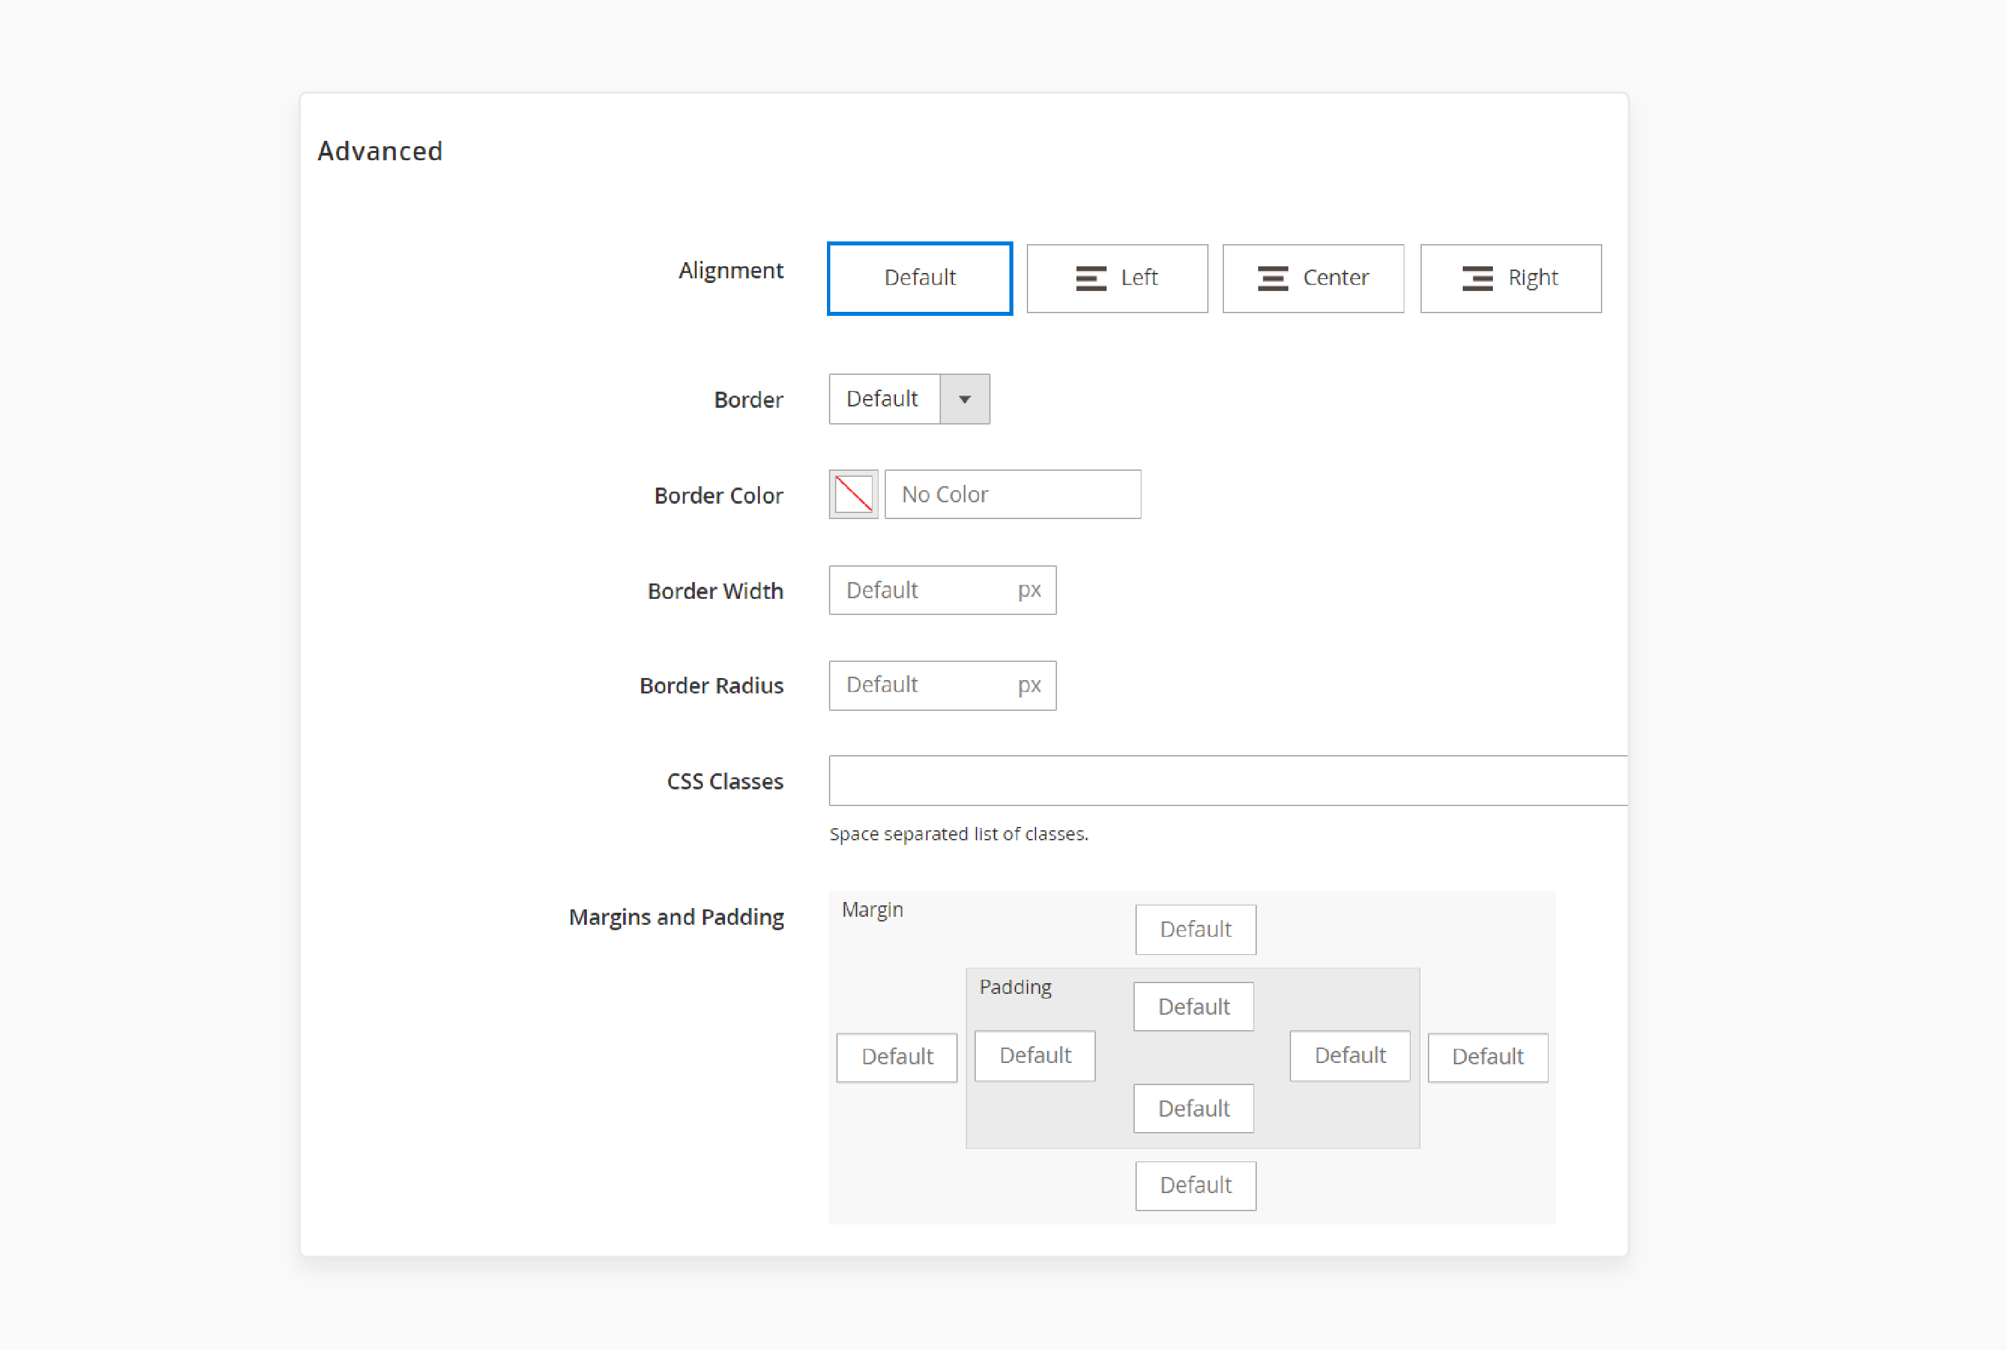The image size is (2006, 1350).
Task: Click the 'Space separated list of classes.' note
Action: (x=958, y=834)
